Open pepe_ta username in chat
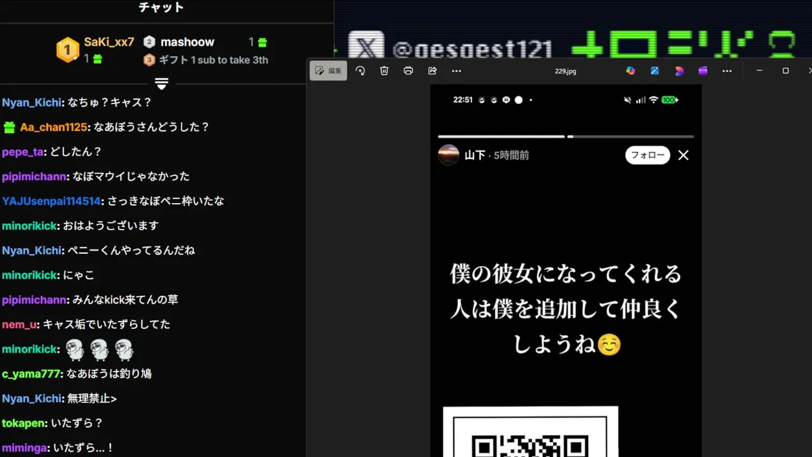The width and height of the screenshot is (812, 457). pyautogui.click(x=23, y=152)
